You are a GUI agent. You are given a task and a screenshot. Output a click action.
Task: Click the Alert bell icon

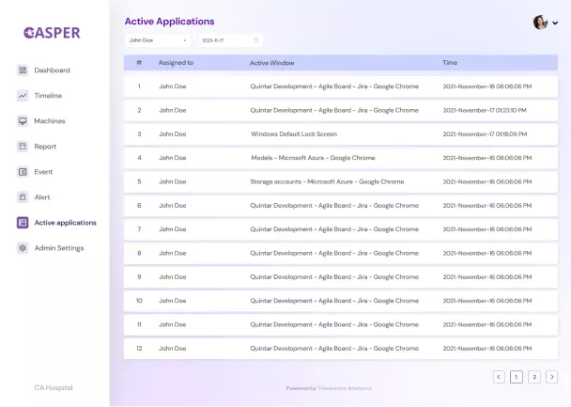click(23, 197)
